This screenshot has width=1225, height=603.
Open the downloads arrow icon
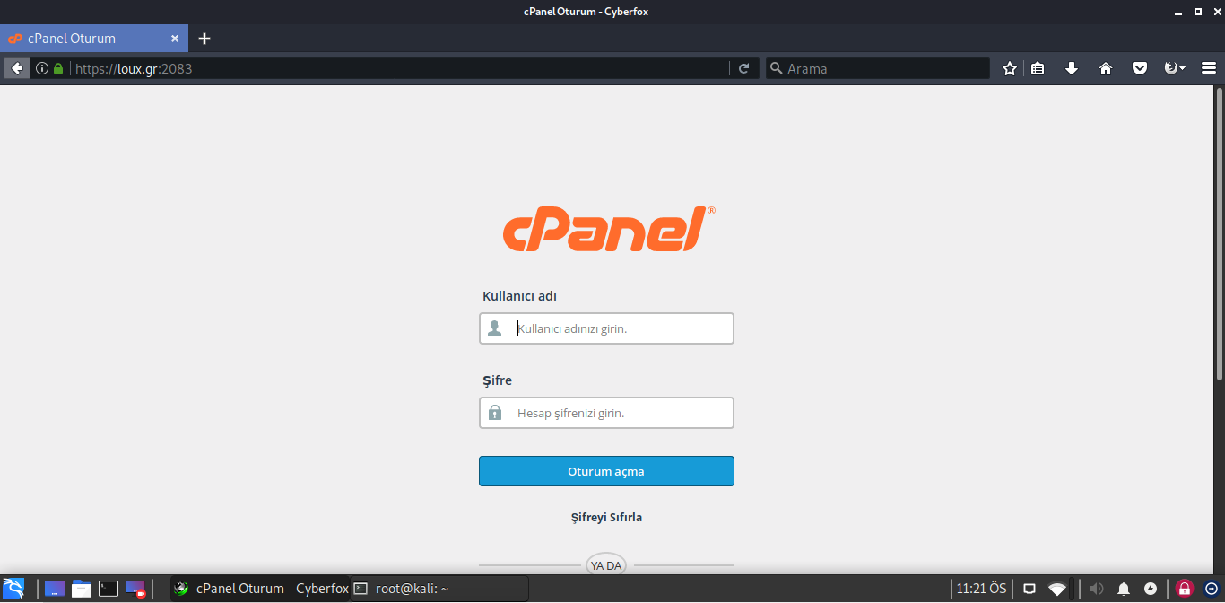[x=1071, y=68]
